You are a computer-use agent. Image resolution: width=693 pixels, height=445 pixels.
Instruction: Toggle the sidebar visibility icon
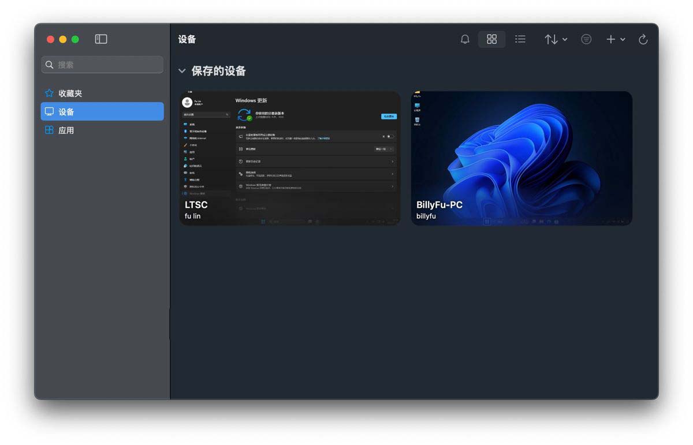point(101,39)
